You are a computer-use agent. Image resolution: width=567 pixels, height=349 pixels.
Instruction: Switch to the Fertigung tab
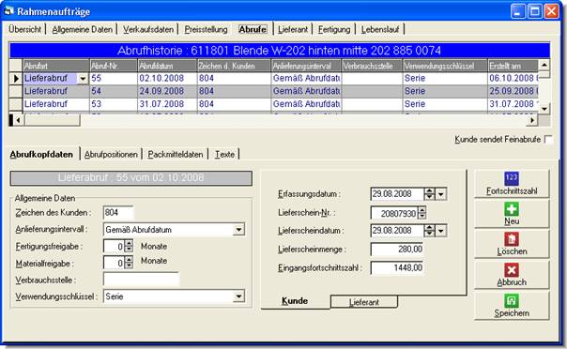tap(334, 29)
